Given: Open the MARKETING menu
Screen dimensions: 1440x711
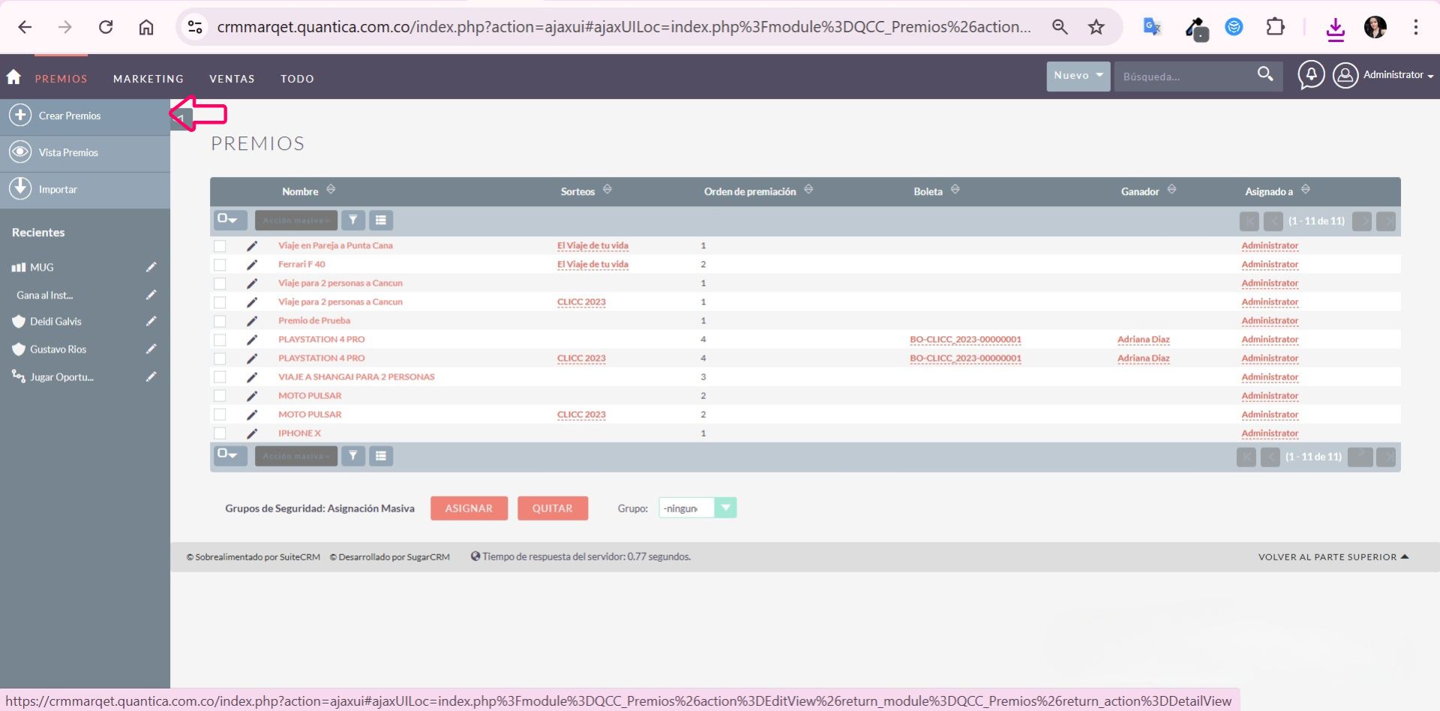Looking at the screenshot, I should click(148, 79).
